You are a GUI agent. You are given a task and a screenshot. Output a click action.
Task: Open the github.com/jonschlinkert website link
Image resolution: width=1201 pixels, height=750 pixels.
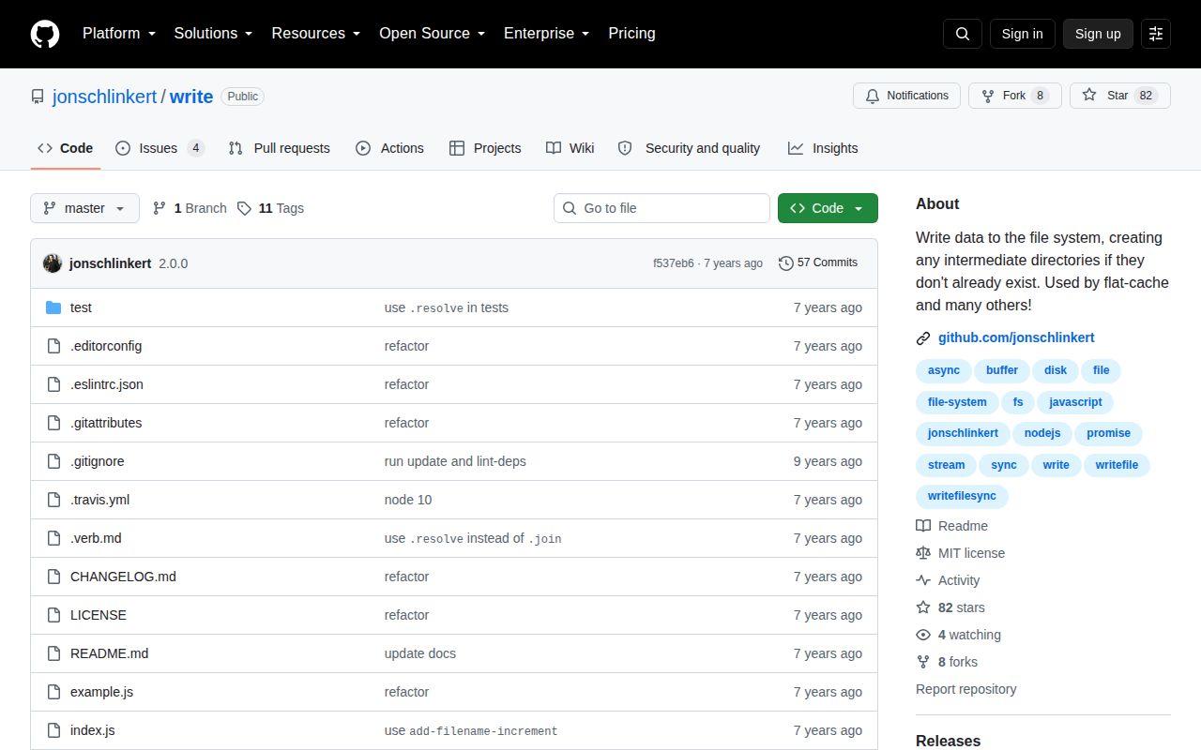point(1016,337)
